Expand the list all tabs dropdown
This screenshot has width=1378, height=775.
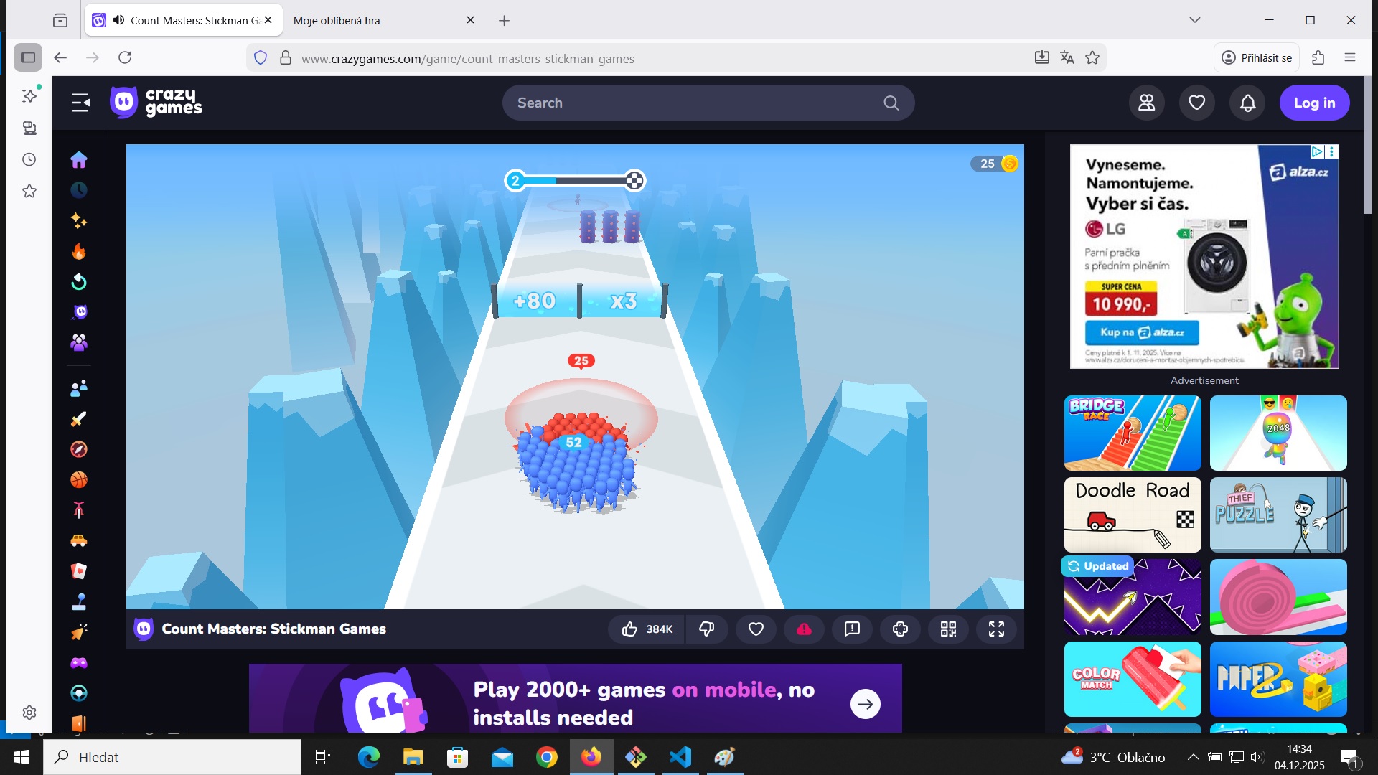pos(1194,20)
